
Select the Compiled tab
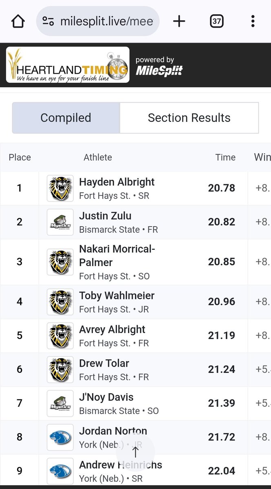click(66, 118)
